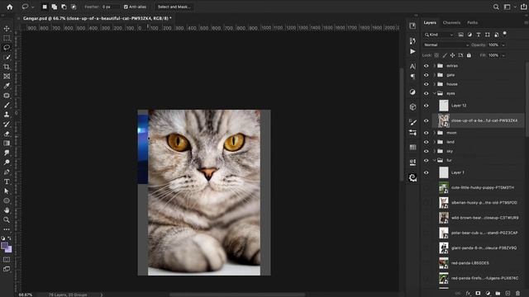Open the Character panel icon
The height and width of the screenshot is (297, 529).
click(x=412, y=66)
